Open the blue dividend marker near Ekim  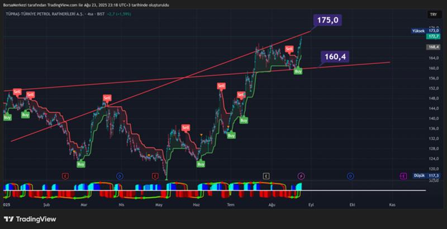[350, 176]
